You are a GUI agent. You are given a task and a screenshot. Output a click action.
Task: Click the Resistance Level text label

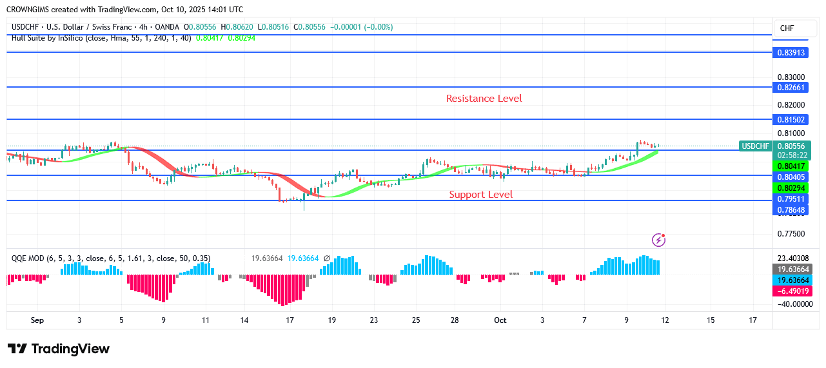pos(484,99)
